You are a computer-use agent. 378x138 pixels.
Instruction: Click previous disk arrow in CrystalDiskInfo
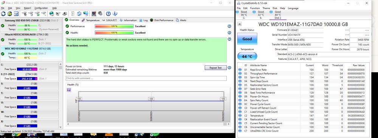[240, 24]
